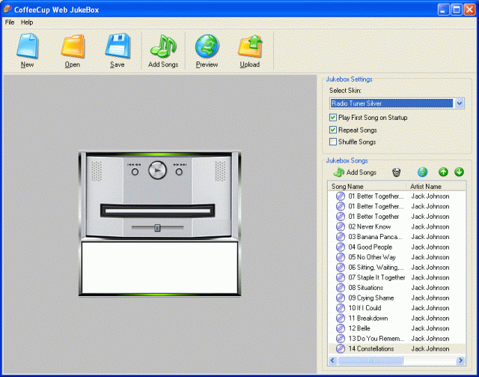Image resolution: width=479 pixels, height=377 pixels.
Task: Toggle Play First Song on Startup checkbox
Action: (333, 118)
